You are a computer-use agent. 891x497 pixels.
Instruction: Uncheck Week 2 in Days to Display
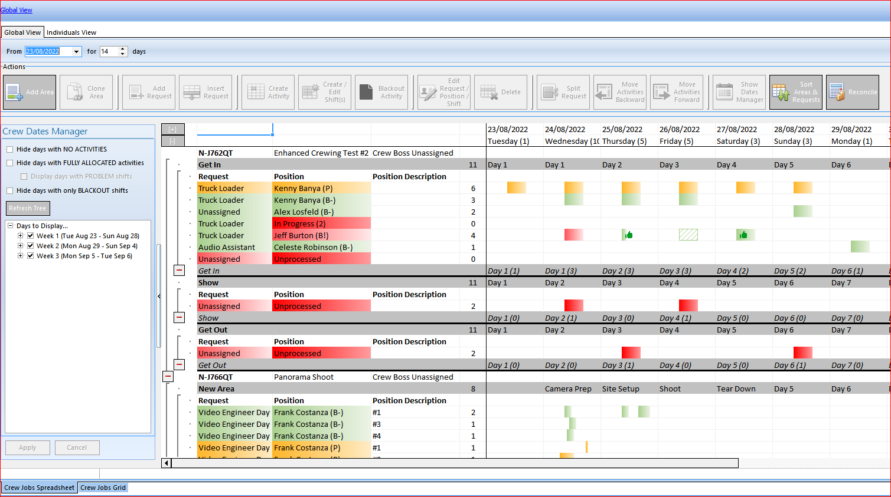(x=30, y=246)
